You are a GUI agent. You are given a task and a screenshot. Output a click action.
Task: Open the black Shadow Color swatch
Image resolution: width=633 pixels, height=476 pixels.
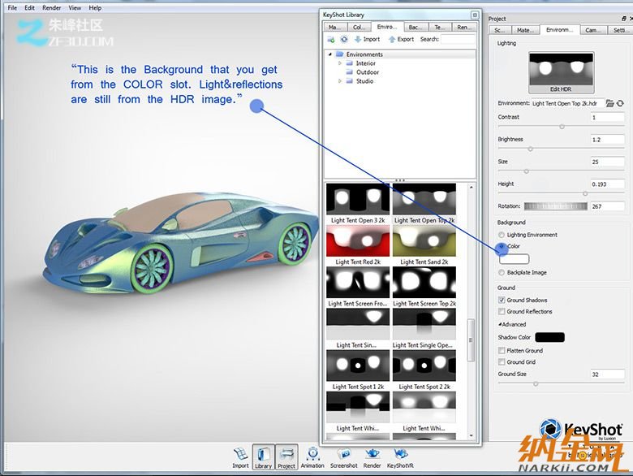tap(549, 337)
